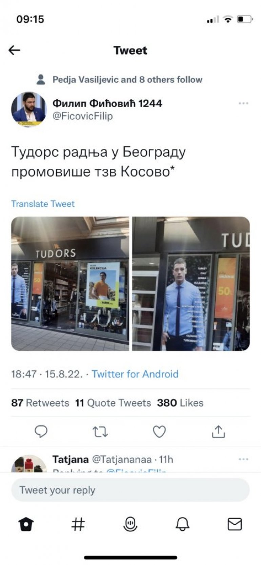Open the reply speech bubble icon
Viewport: 261px width, 565px height.
pos(41,431)
